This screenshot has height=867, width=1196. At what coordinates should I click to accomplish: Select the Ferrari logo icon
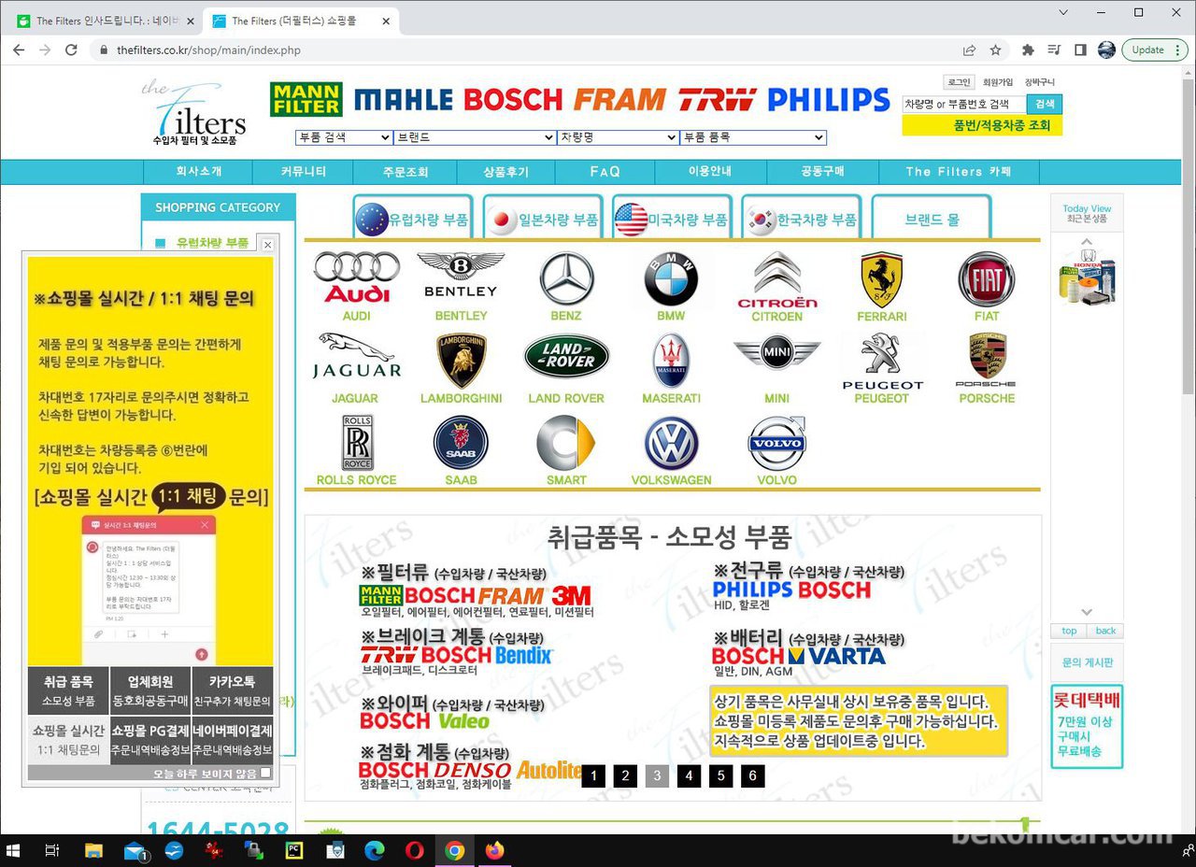click(881, 277)
